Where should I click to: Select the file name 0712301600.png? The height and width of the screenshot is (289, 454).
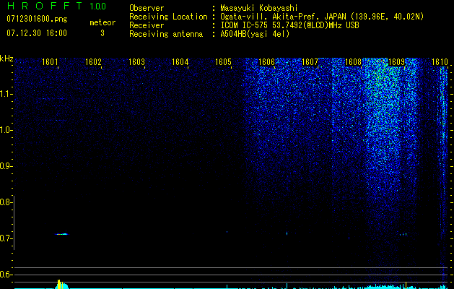tap(37, 19)
